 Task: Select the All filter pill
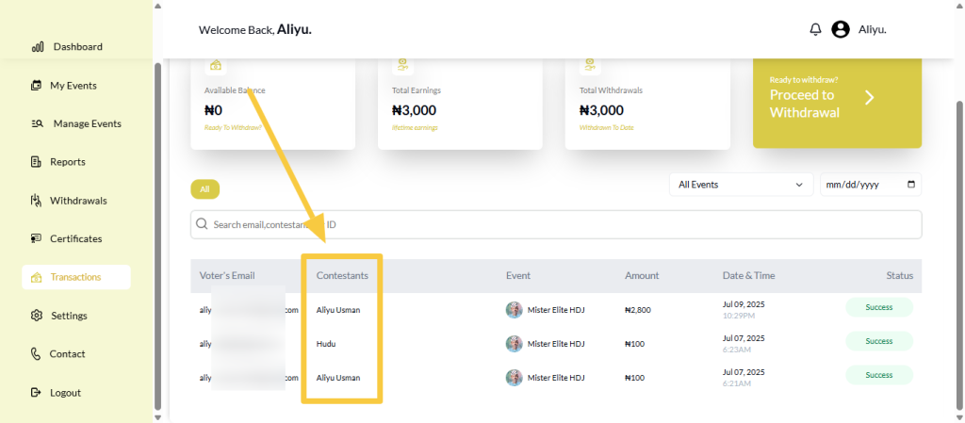(204, 189)
